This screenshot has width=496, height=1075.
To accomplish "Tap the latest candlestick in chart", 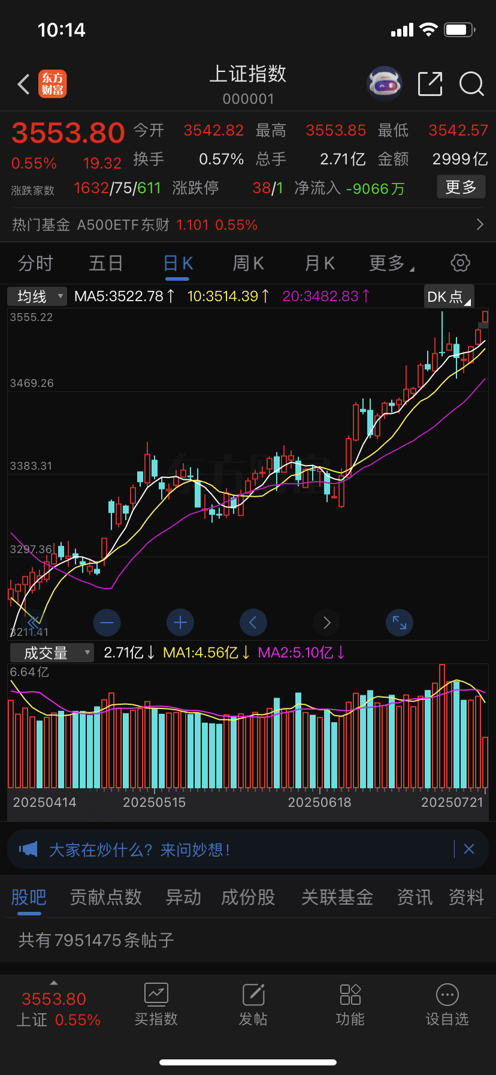I will point(485,317).
